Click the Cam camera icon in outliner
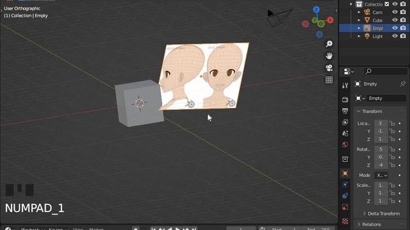This screenshot has height=230, width=410. [x=367, y=12]
